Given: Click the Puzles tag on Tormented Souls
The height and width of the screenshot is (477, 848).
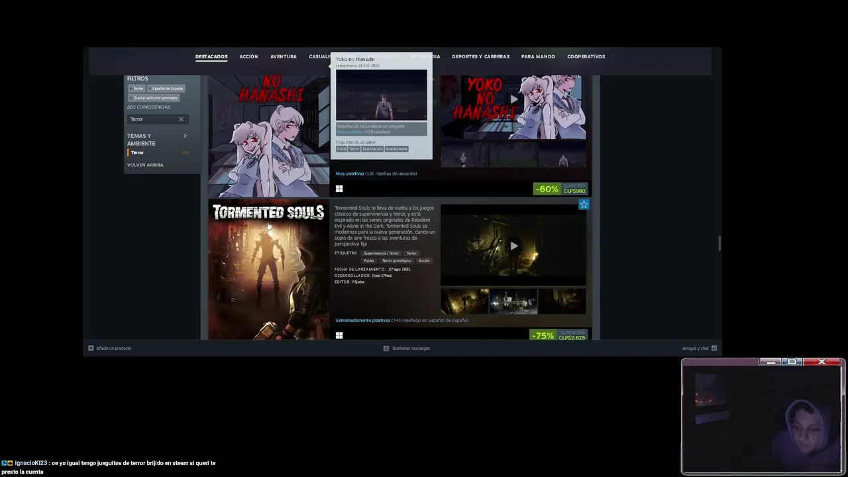Looking at the screenshot, I should click(369, 260).
